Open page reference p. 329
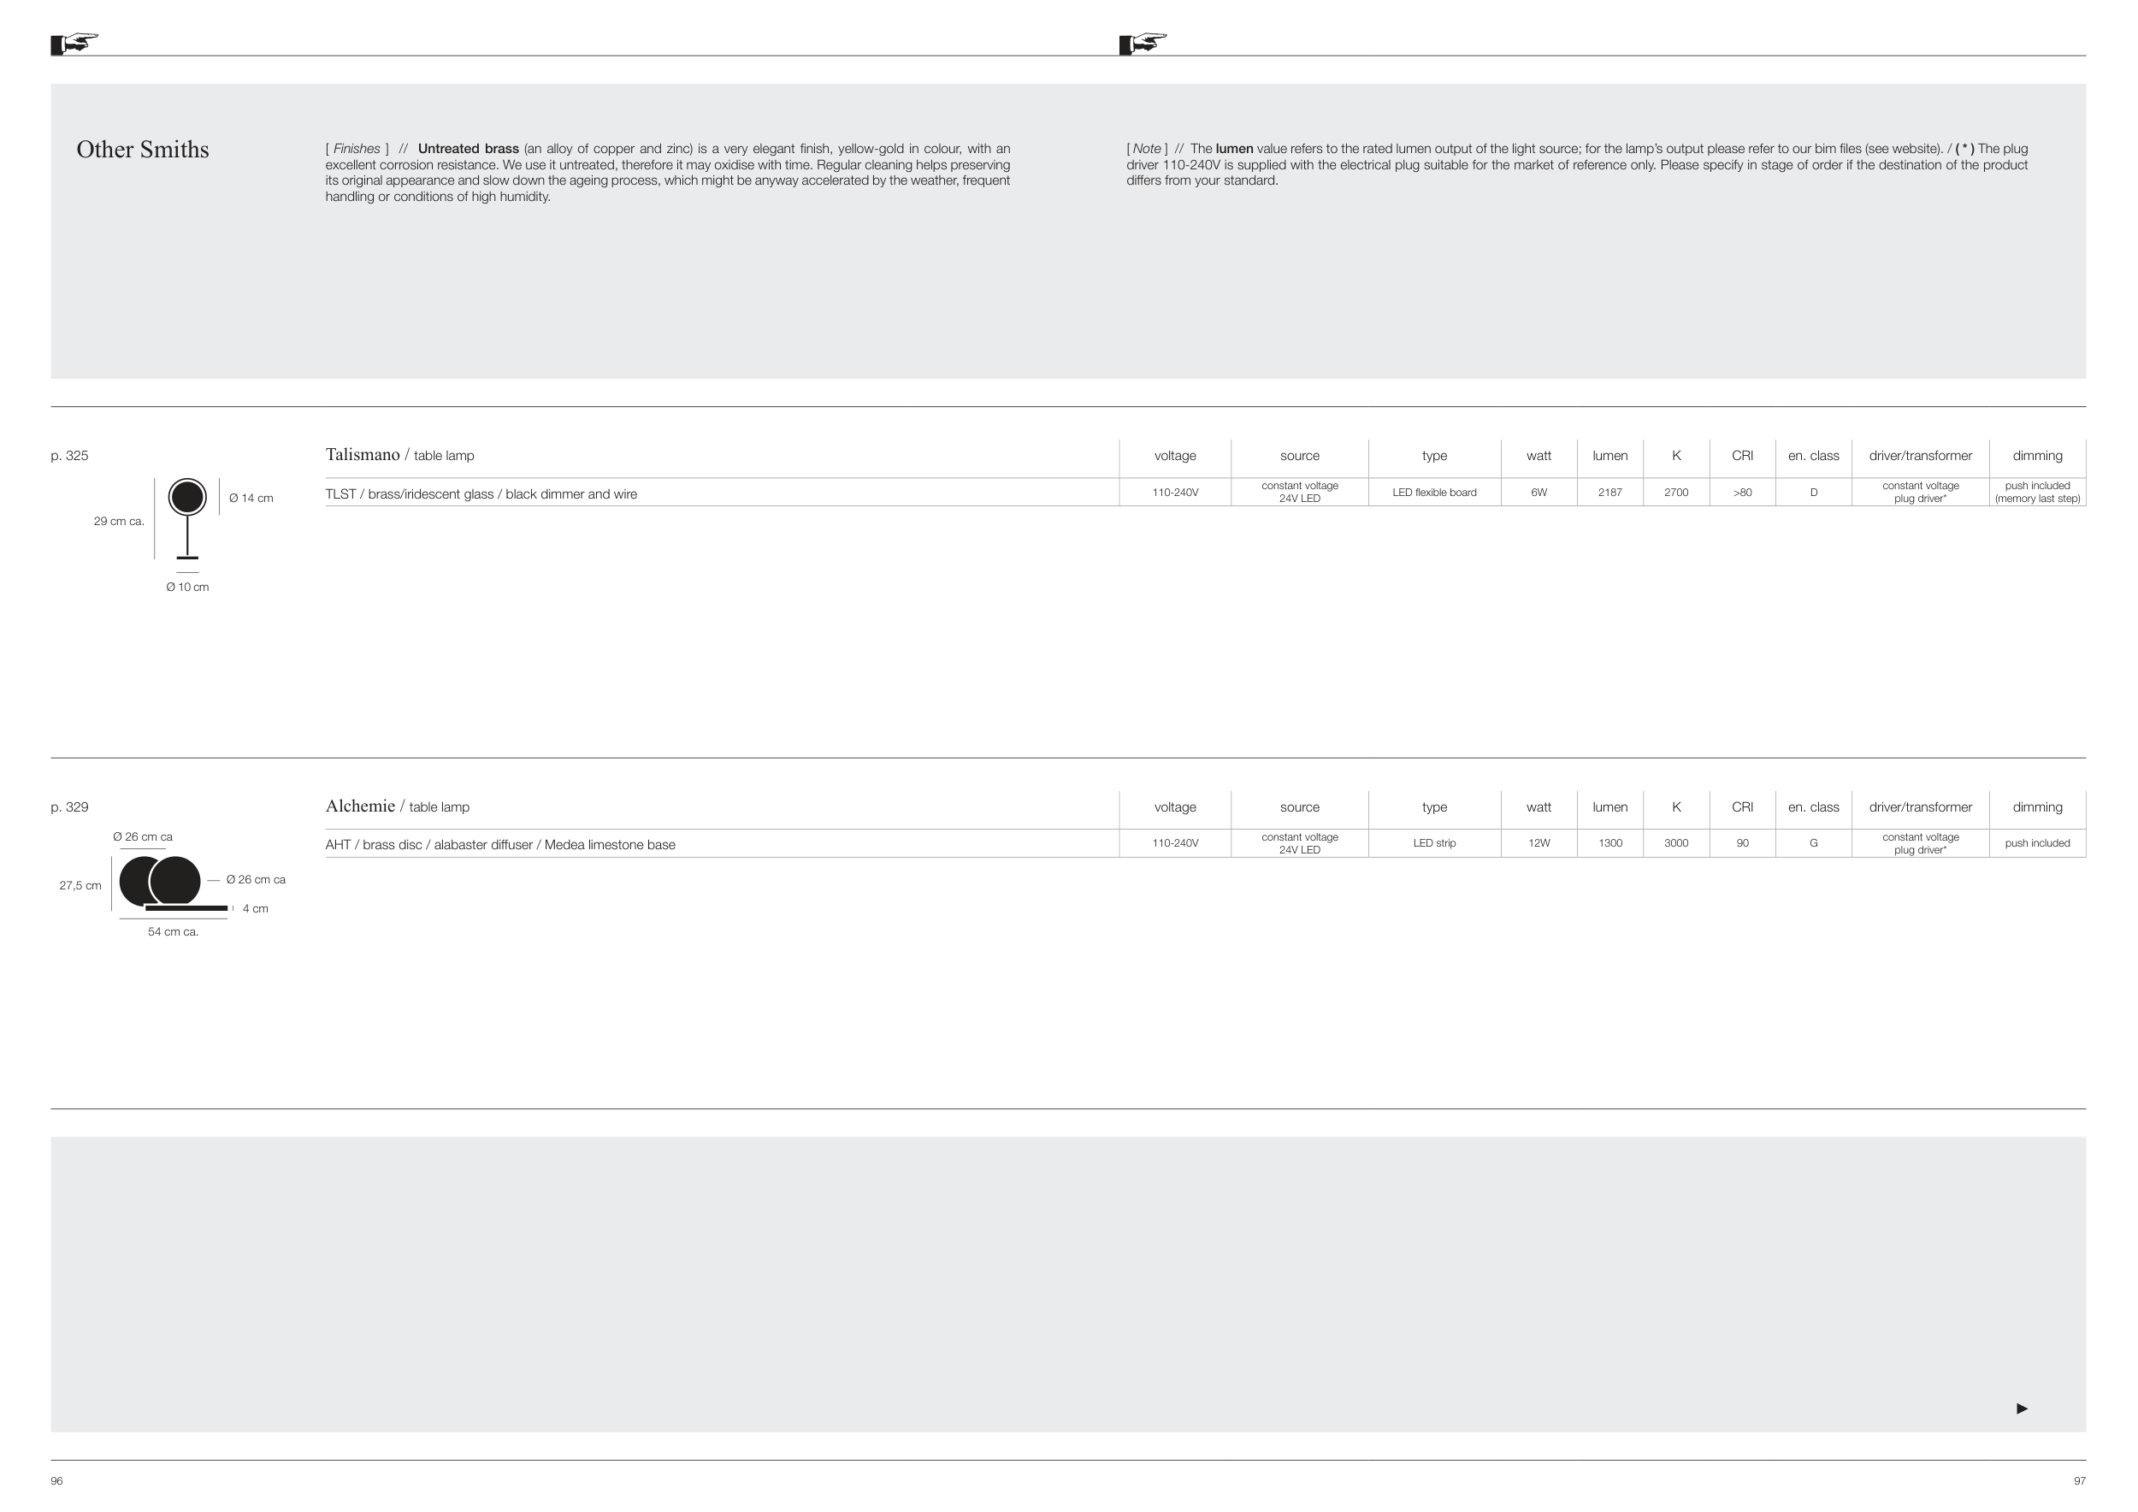Viewport: 2138px width, 1512px height. [x=70, y=806]
